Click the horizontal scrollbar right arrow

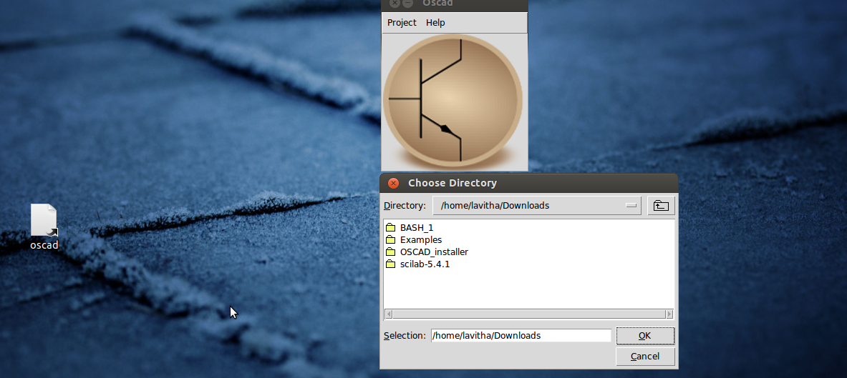[670, 314]
